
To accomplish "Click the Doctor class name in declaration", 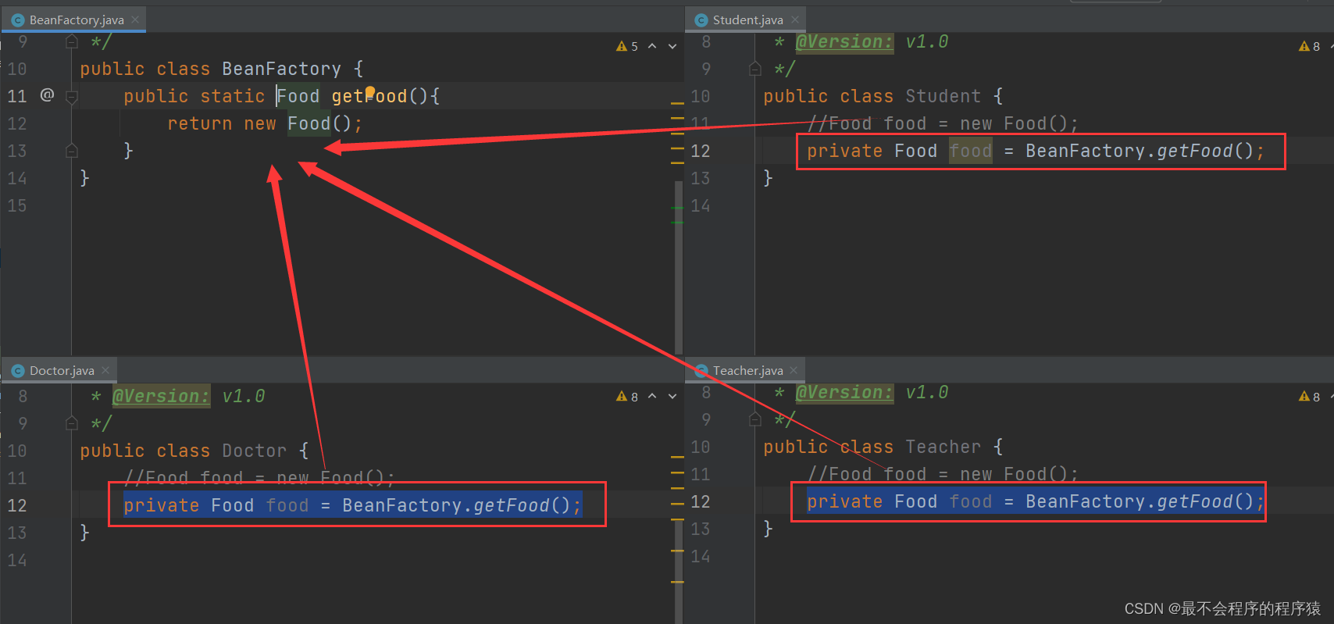I will pos(254,451).
